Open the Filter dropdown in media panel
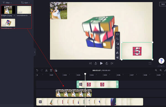Viewport: 166px width, 107px height. tap(7, 2)
